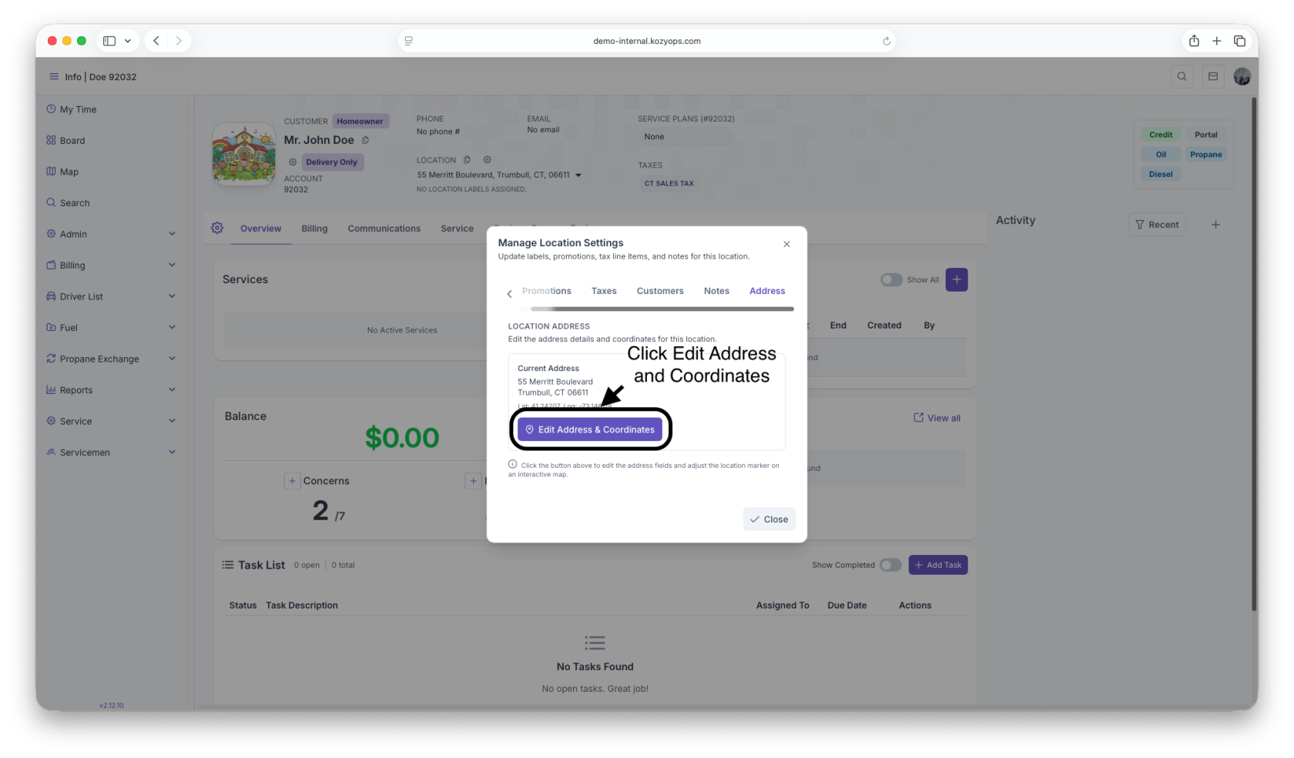Switch to the Taxes tab in dialog
The height and width of the screenshot is (758, 1294).
(604, 291)
